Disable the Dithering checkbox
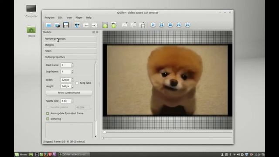This screenshot has width=279, height=157. (48, 119)
